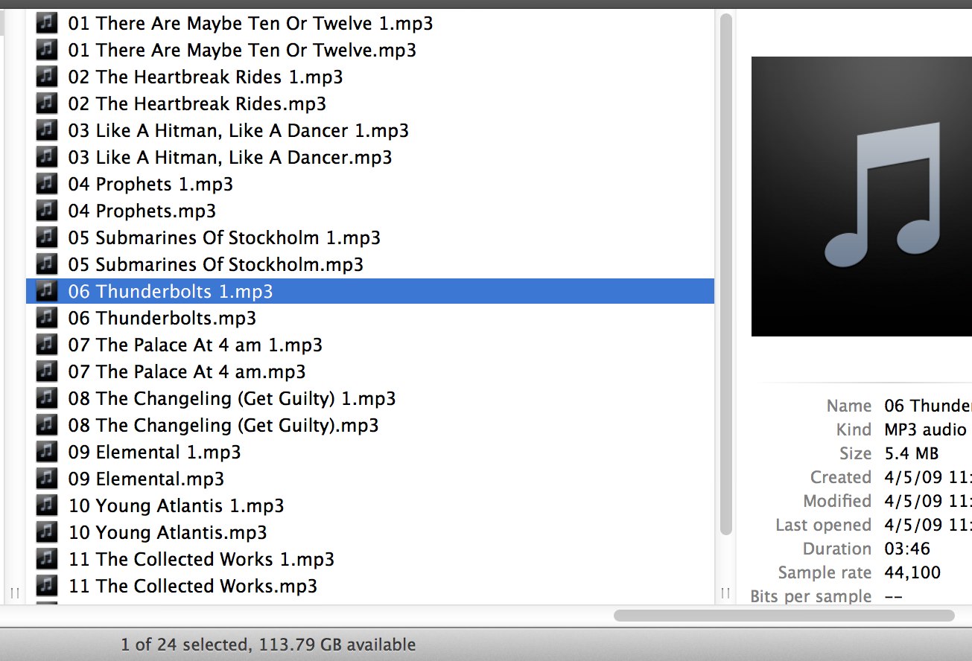
Task: Click the horizontal scrollbar below preview pane
Action: pos(784,616)
